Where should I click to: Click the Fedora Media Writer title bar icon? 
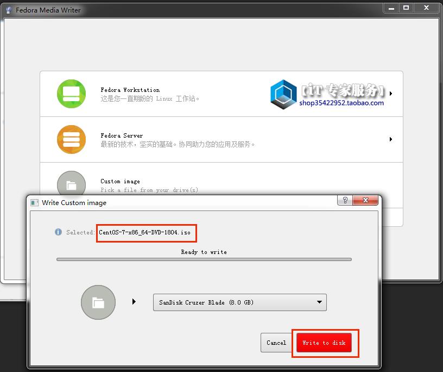pyautogui.click(x=9, y=10)
